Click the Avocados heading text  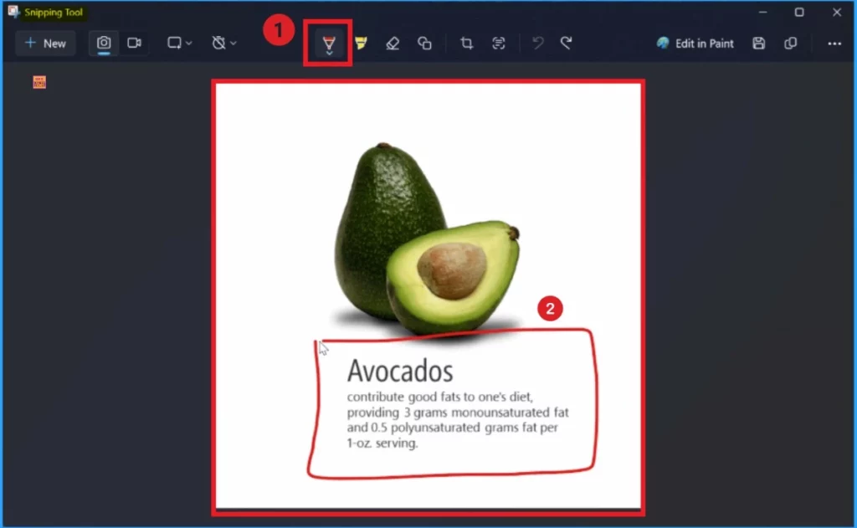[x=400, y=371]
